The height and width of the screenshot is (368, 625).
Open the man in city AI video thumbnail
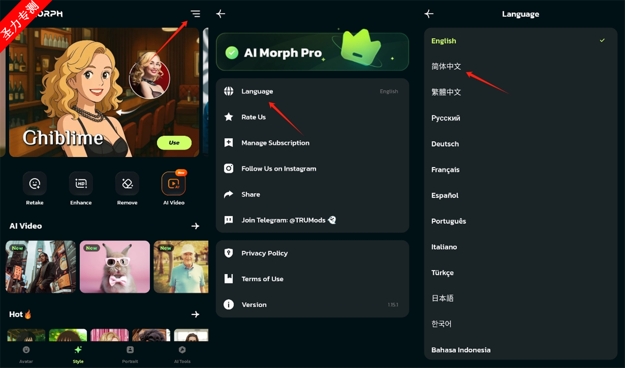point(41,267)
